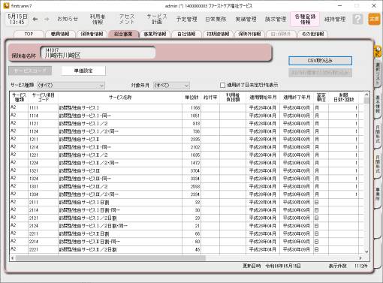This screenshot has width=383, height=283.
Task: Click the mascot icon above the side tabs
Action: pyautogui.click(x=378, y=51)
